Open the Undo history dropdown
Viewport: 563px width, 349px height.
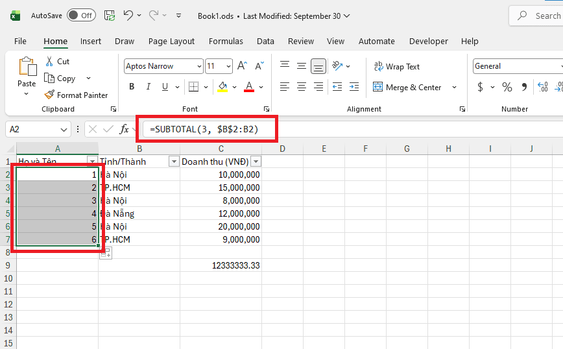139,16
